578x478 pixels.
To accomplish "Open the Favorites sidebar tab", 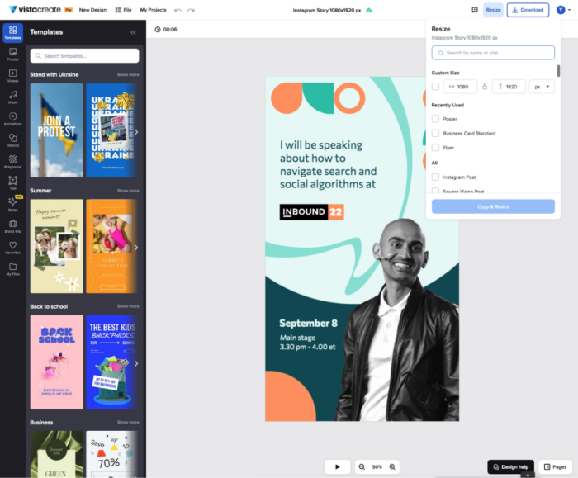I will click(x=13, y=248).
